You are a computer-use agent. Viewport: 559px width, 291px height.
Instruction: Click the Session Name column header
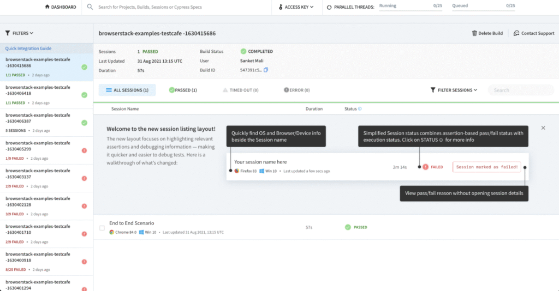[125, 109]
